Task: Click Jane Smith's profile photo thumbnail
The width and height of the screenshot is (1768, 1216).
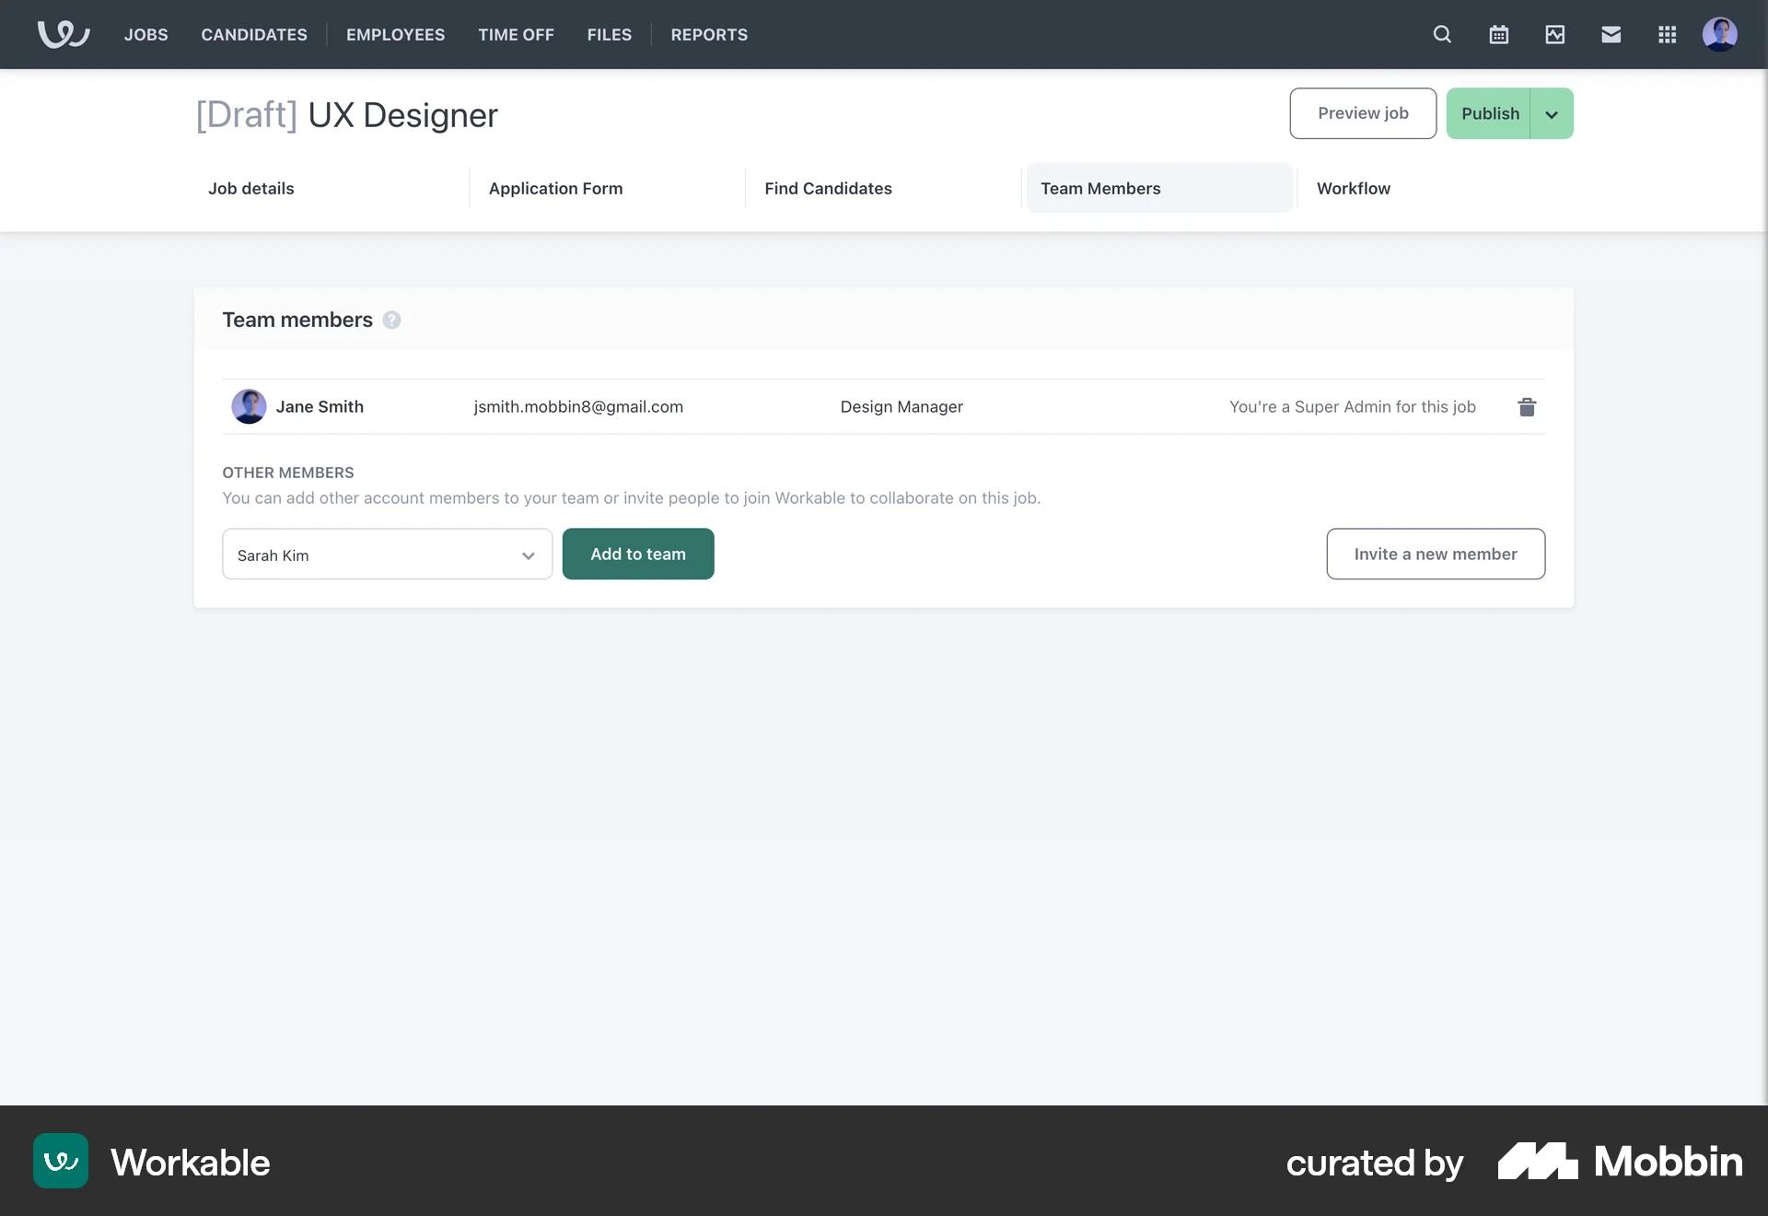Action: [249, 406]
